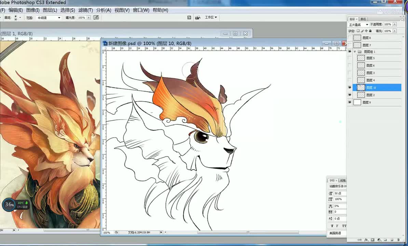Screen dimensions: 408x246
Task: Toggle lock all padlock icon
Action: (x=370, y=31)
